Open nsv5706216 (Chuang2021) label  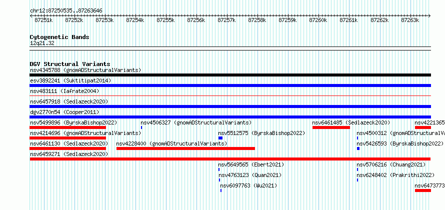click(x=391, y=164)
